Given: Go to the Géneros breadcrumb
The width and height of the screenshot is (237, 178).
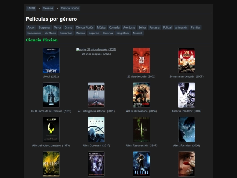Looking at the screenshot, I should [x=48, y=8].
